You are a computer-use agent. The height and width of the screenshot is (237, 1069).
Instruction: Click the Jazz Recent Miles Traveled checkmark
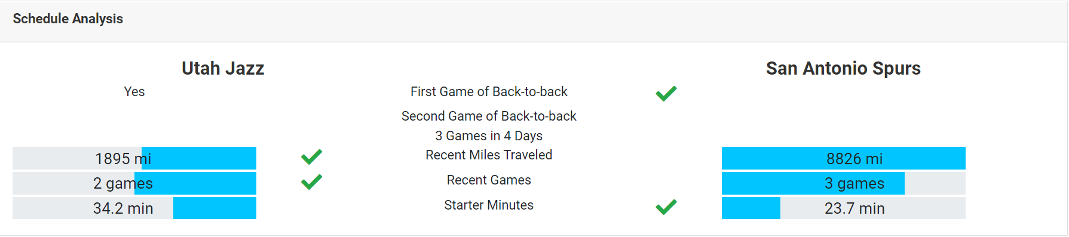pos(311,157)
